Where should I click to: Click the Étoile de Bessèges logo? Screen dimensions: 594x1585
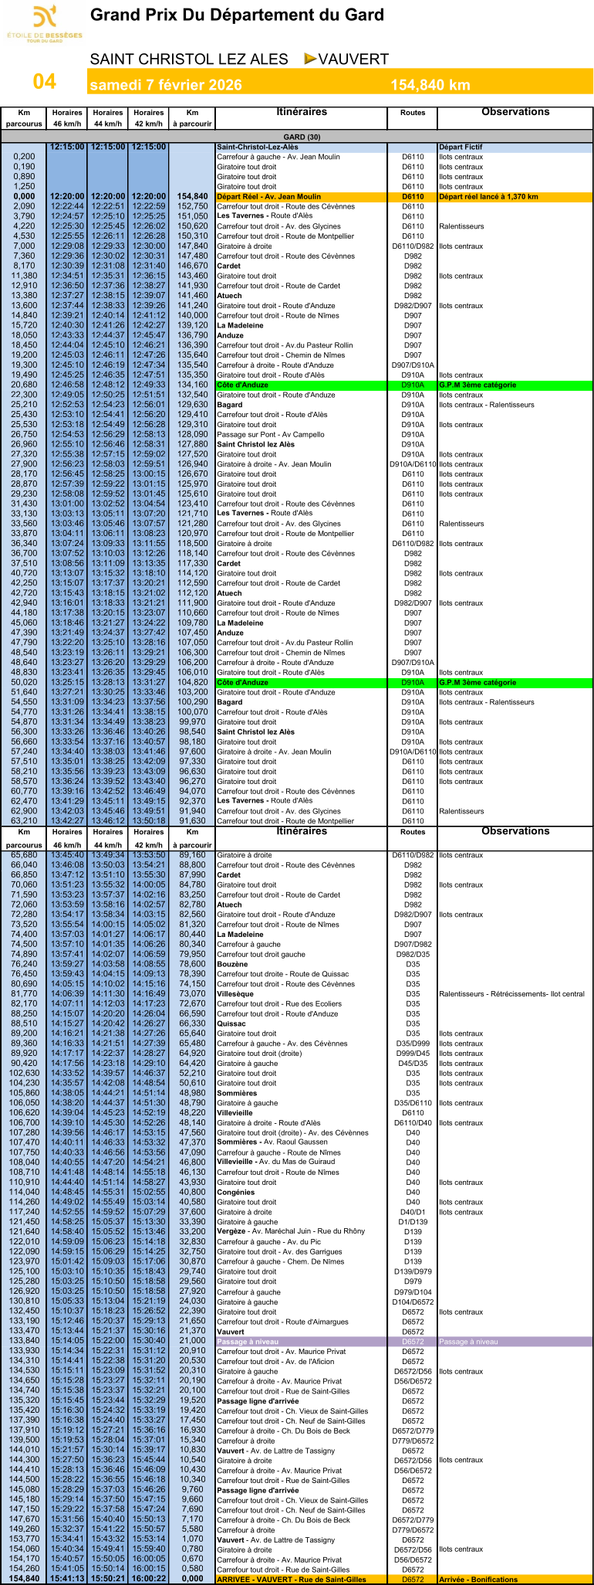click(x=44, y=25)
